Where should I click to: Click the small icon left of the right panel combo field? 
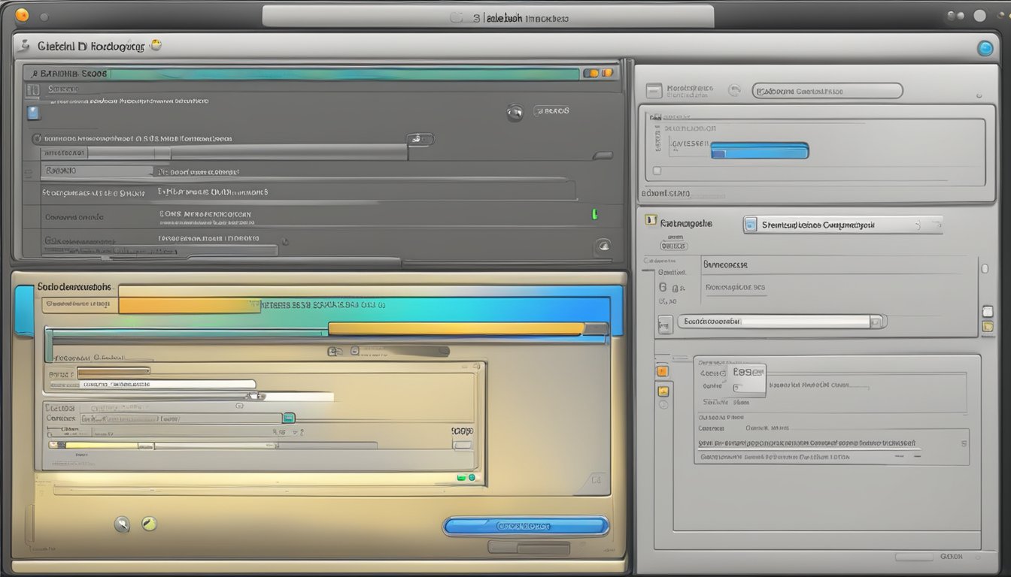coord(664,325)
